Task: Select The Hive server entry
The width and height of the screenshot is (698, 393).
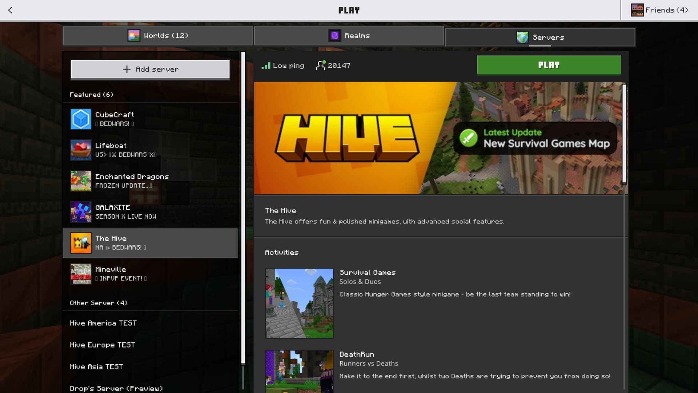Action: [x=150, y=243]
